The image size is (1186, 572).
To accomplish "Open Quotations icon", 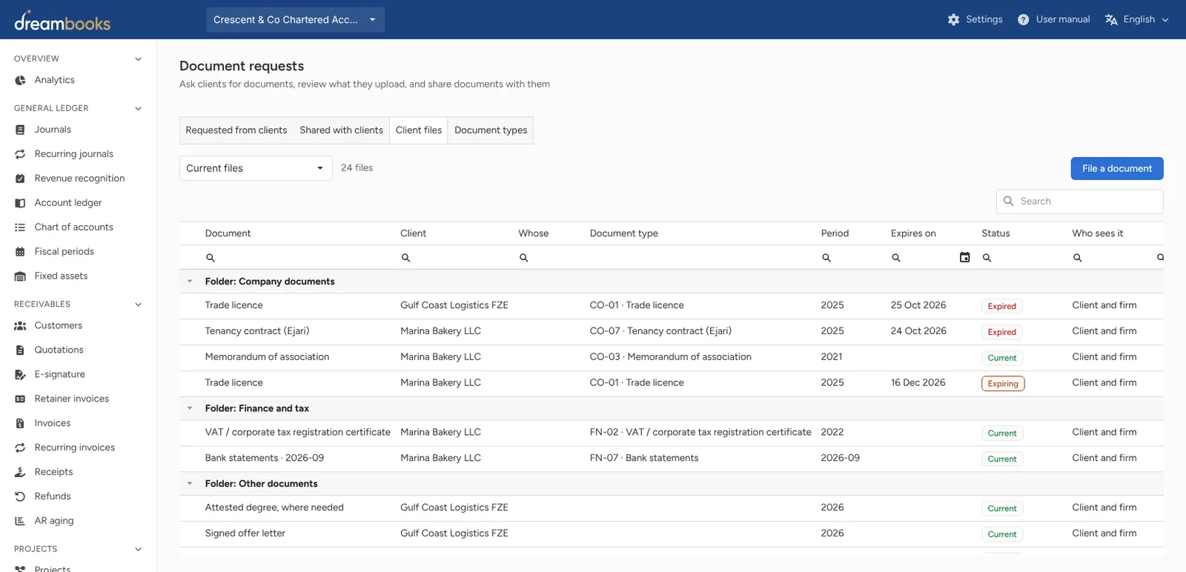I will click(20, 350).
